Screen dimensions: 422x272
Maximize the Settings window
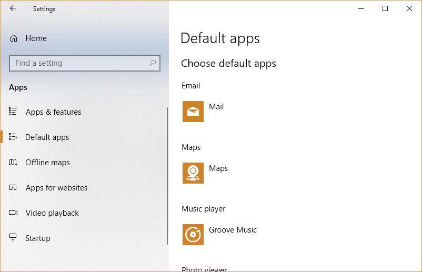pos(385,8)
